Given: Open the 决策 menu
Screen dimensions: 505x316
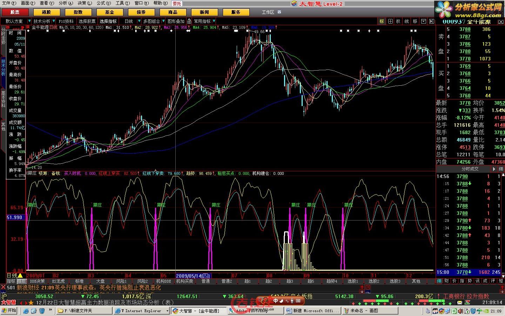Looking at the screenshot, I should click(85, 3).
